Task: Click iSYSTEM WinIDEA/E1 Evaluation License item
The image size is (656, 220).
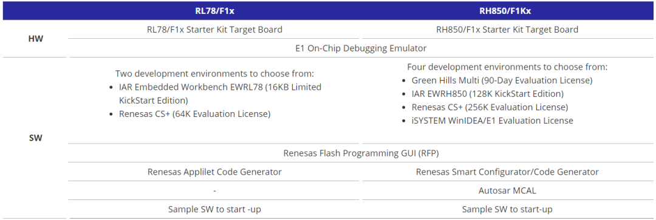Action: [x=493, y=121]
